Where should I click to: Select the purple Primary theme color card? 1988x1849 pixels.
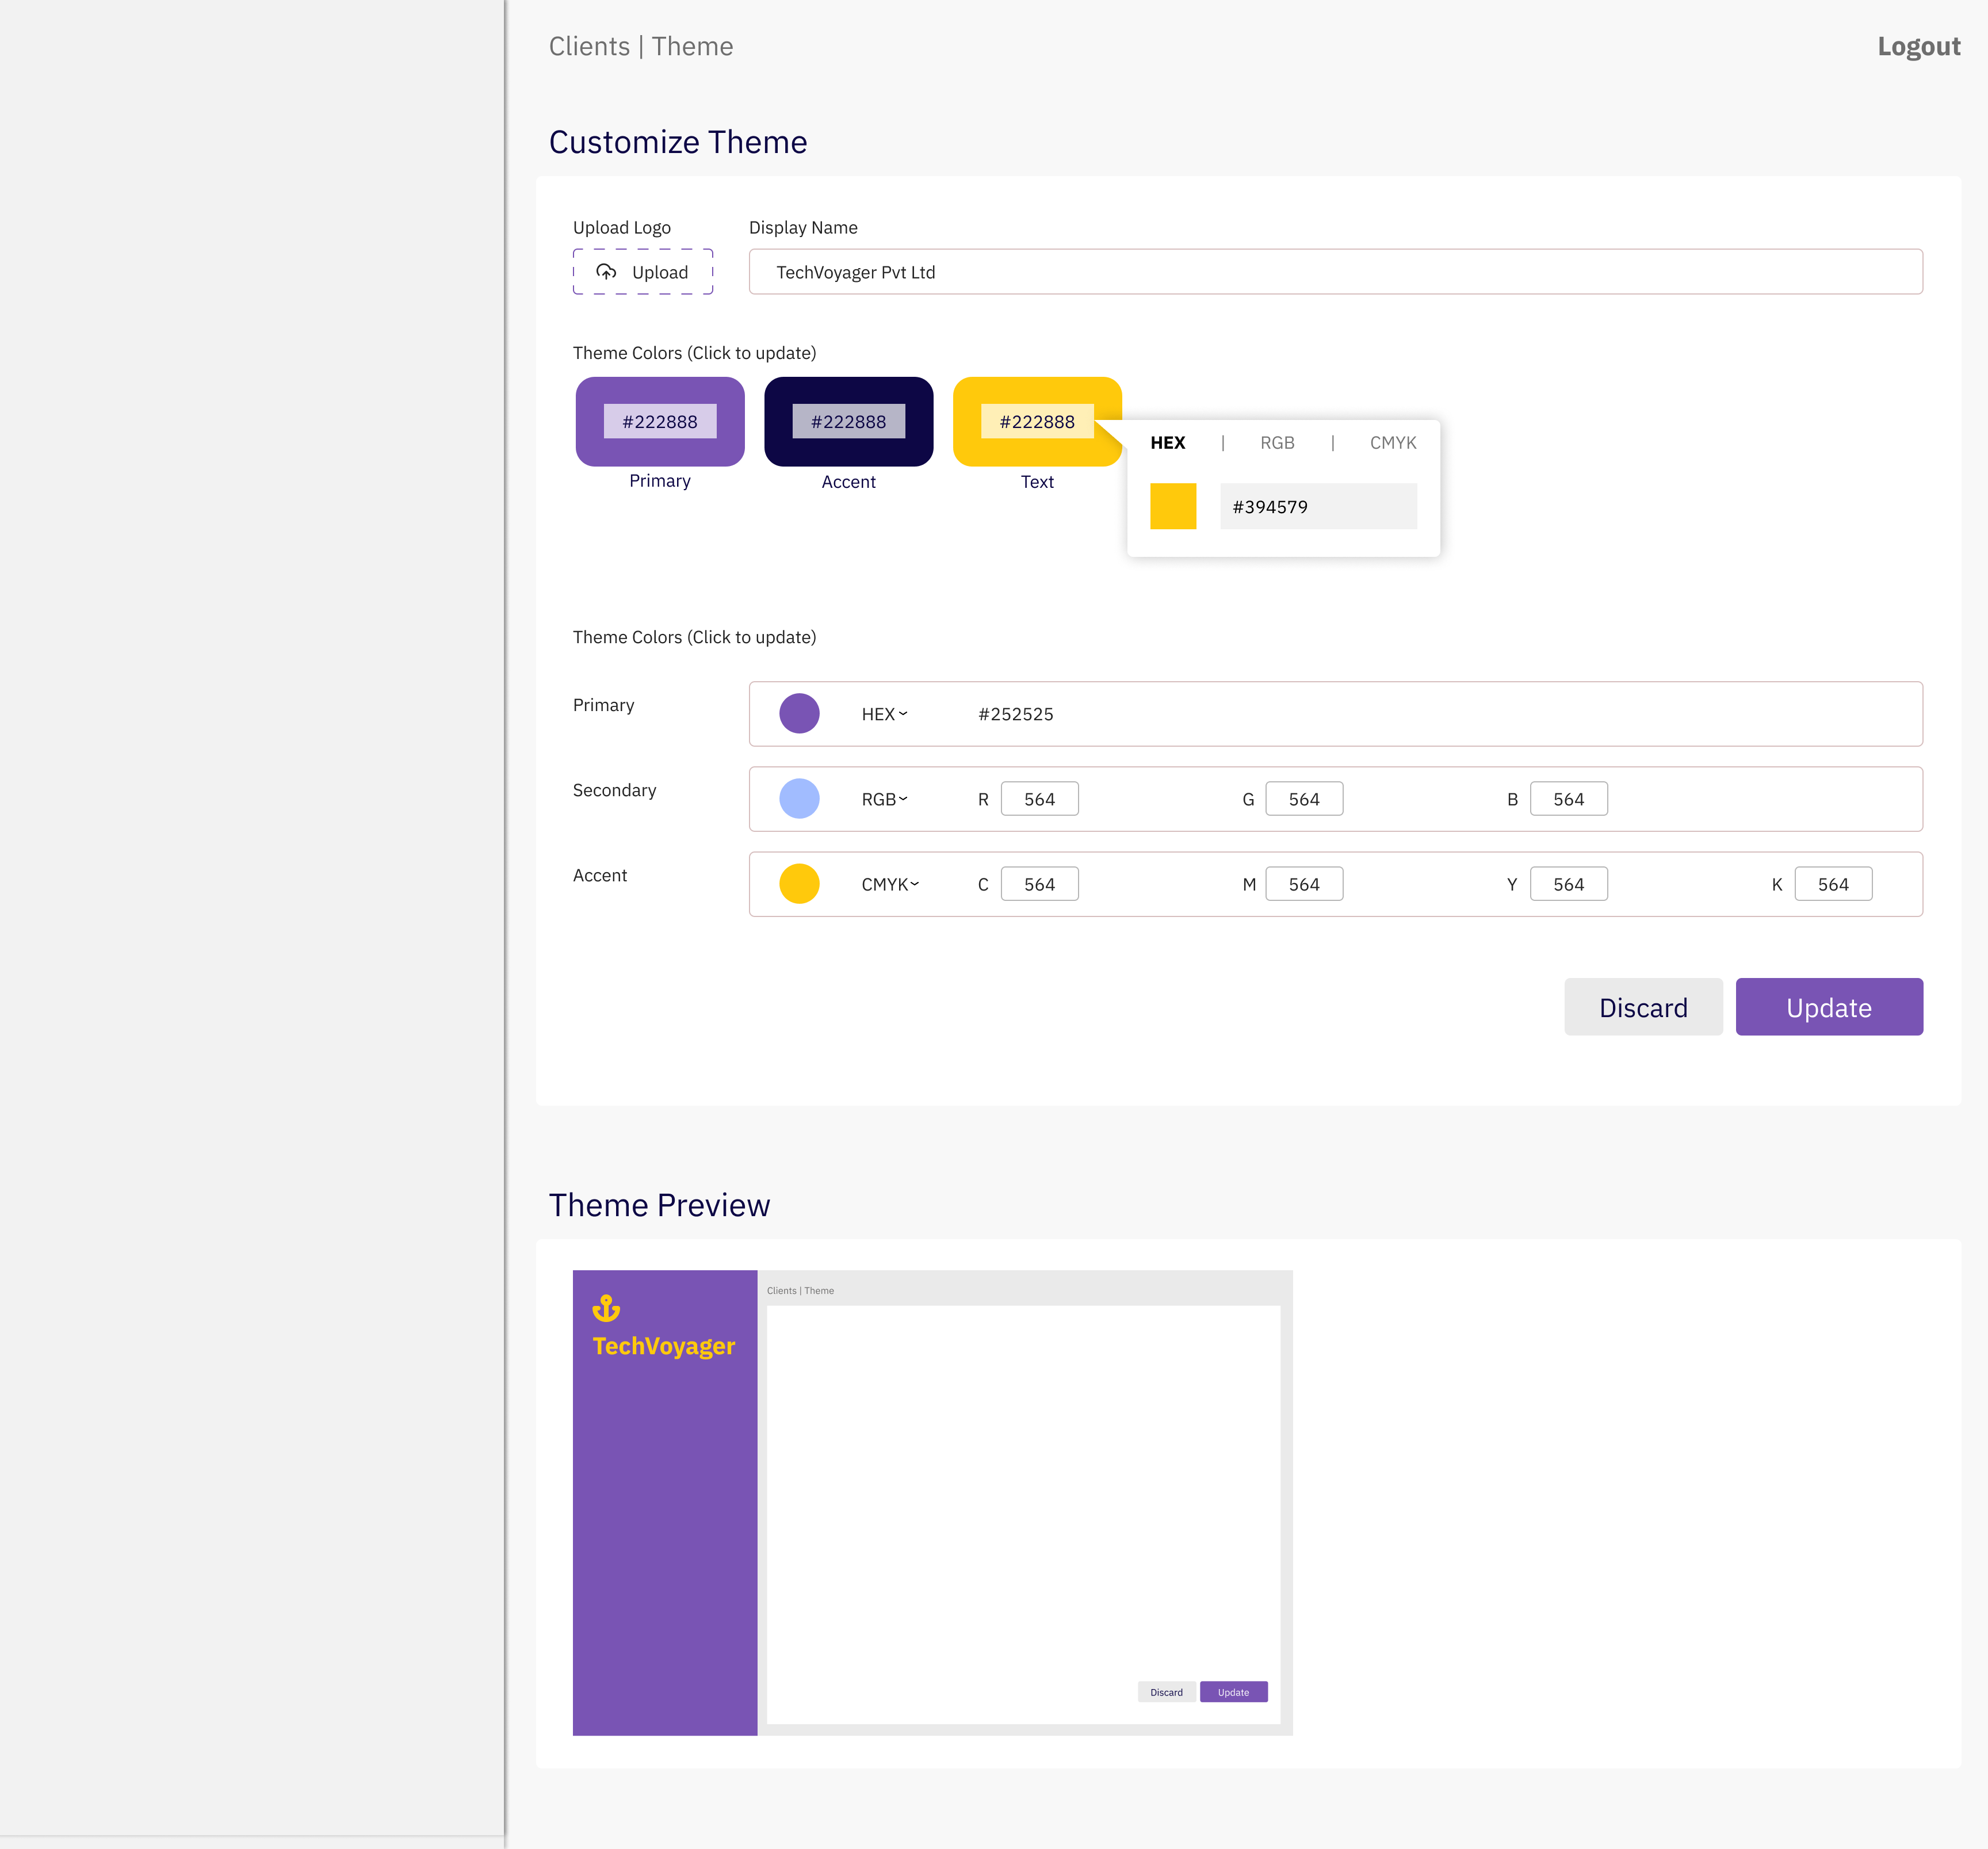coord(660,422)
